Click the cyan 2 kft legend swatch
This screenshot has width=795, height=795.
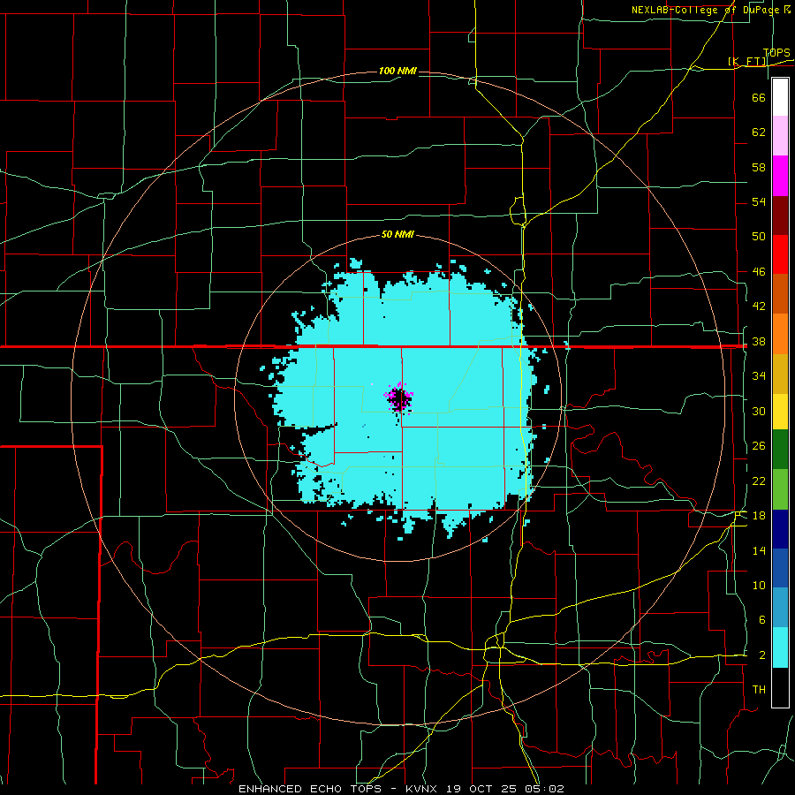click(780, 647)
